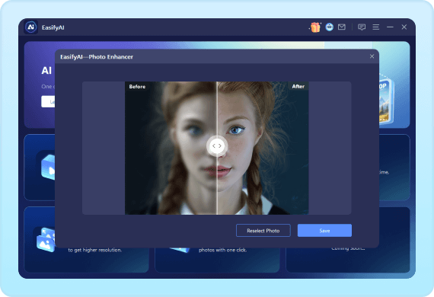Viewport: 434px width, 297px height.
Task: Click the before/after comparison slider handle
Action: 217,145
